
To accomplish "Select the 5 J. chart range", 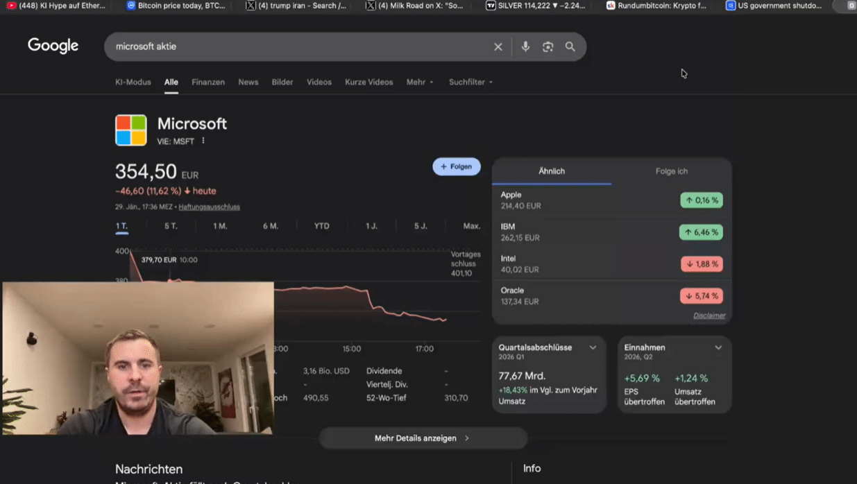I will [x=421, y=226].
